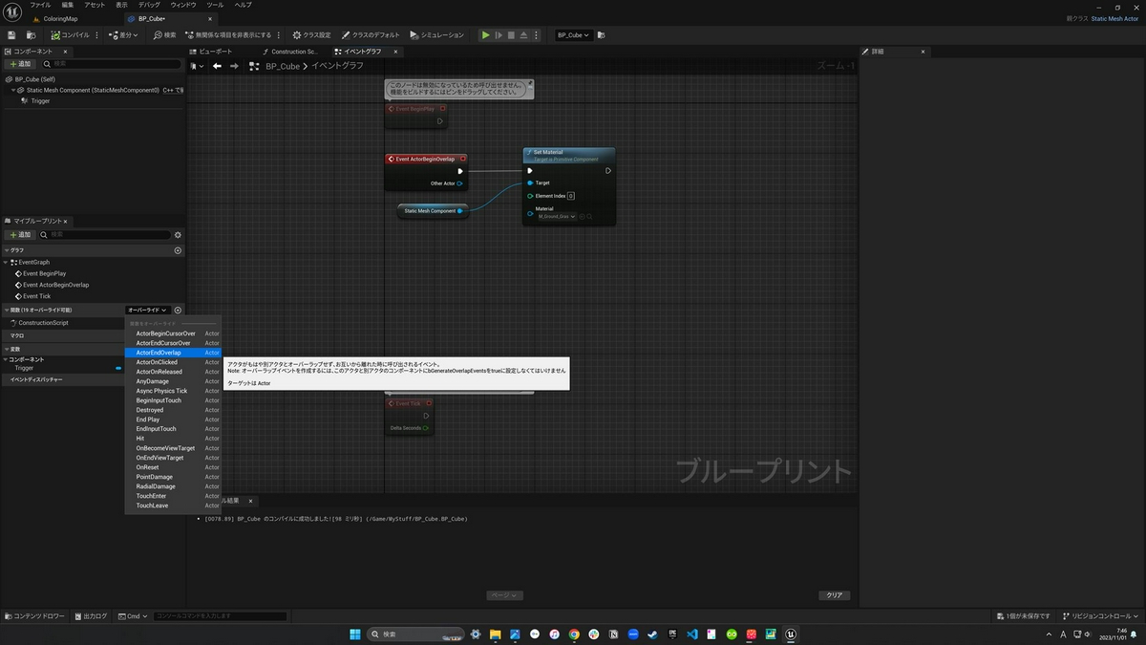Viewport: 1146px width, 645px height.
Task: Open Visual Studio Code from taskbar
Action: tap(691, 634)
